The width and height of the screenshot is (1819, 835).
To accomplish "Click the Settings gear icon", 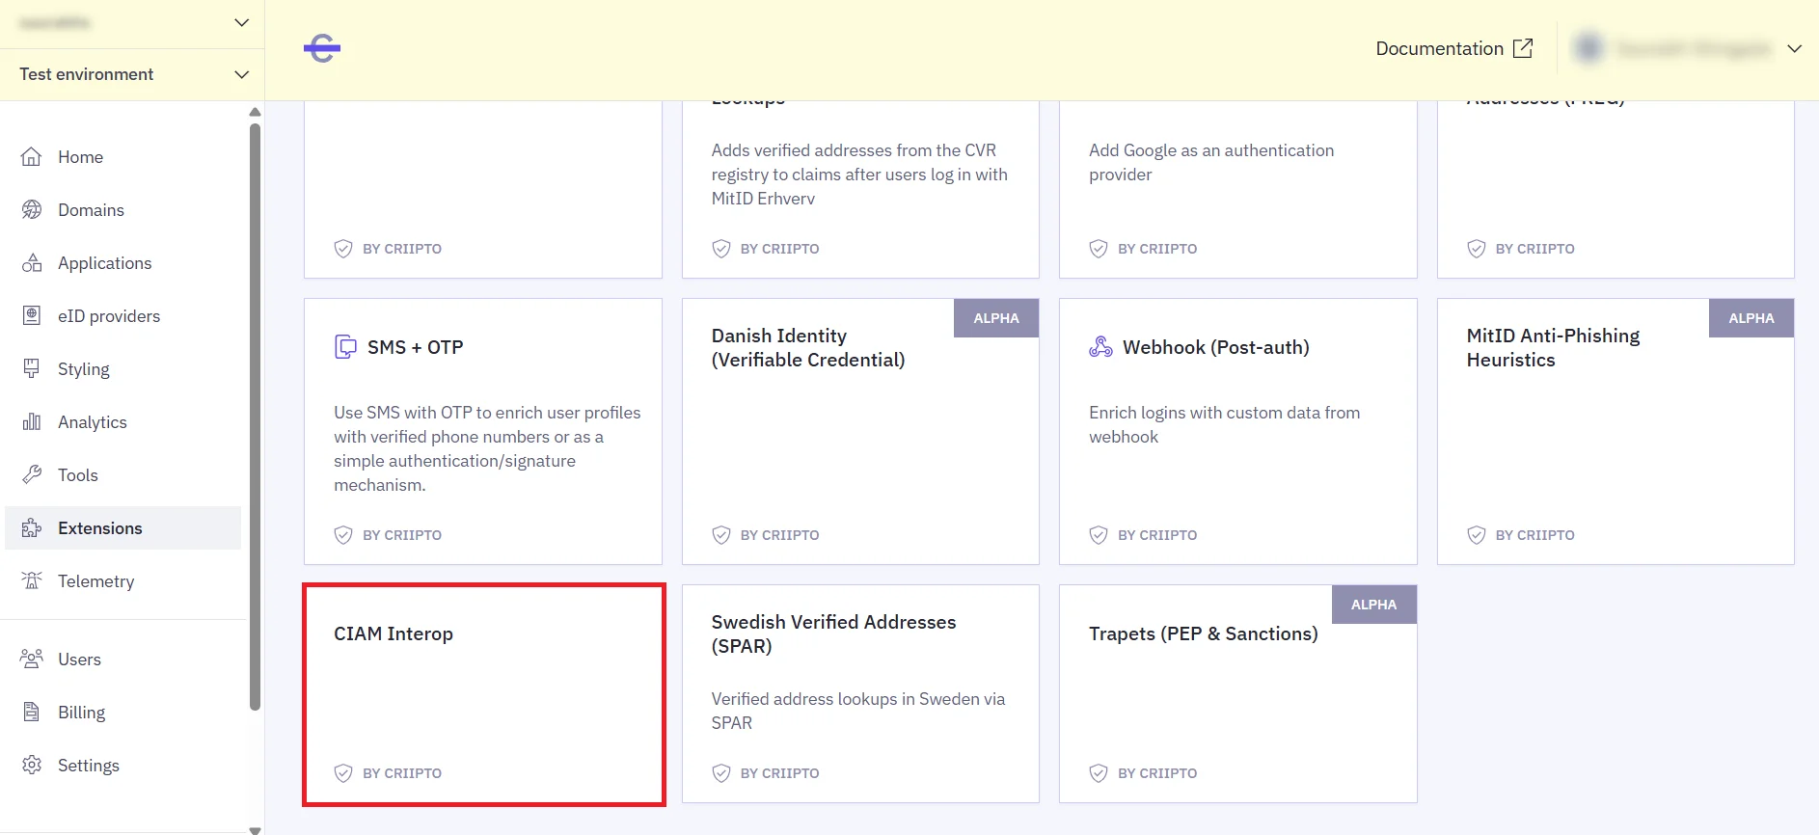I will pyautogui.click(x=32, y=766).
